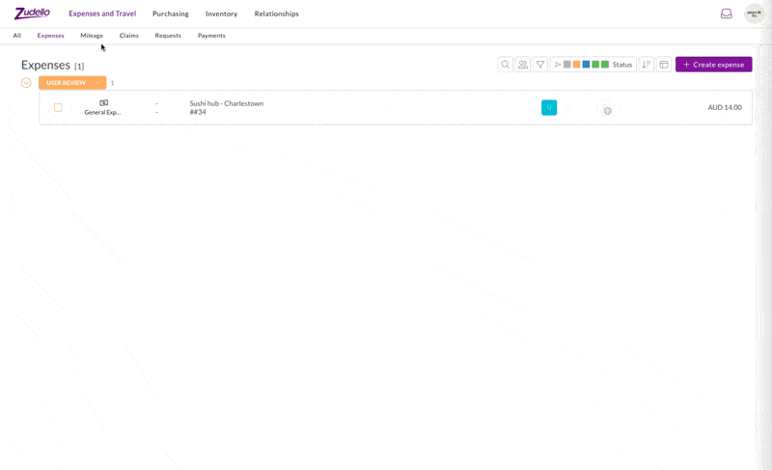Screen dimensions: 772x470
Task: Click the teal U status badge
Action: point(549,107)
